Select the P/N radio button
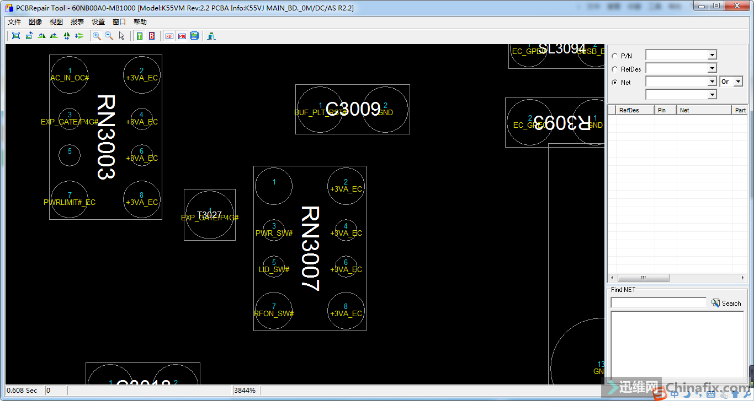 615,56
